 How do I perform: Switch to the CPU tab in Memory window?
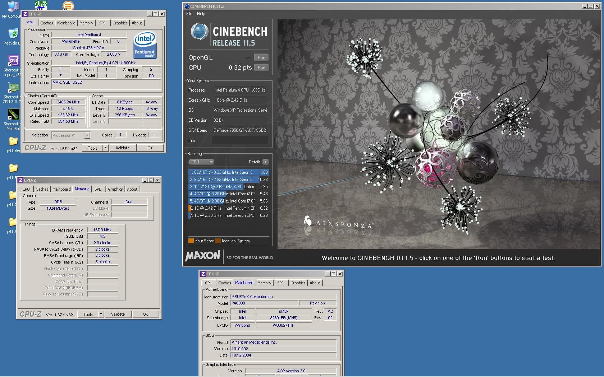click(x=26, y=189)
